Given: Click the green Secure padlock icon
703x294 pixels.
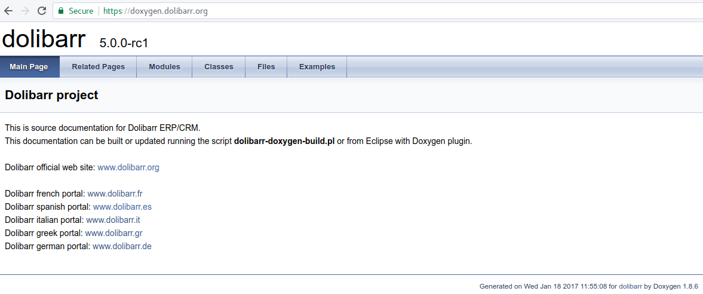Looking at the screenshot, I should (x=61, y=11).
